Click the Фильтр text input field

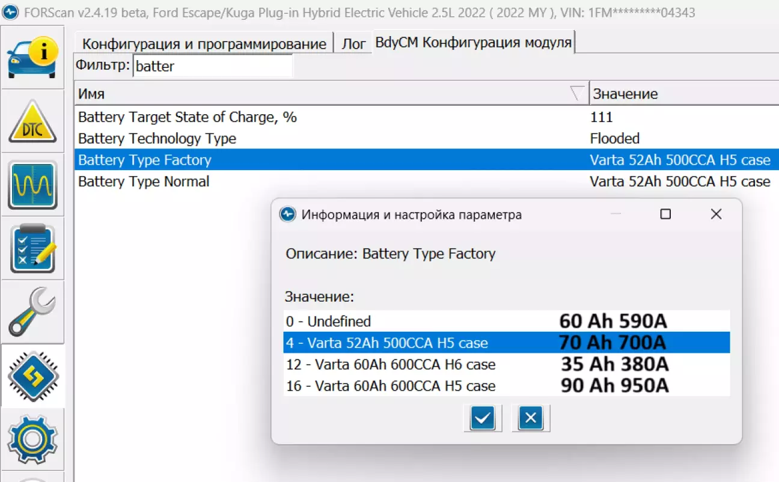pos(212,66)
